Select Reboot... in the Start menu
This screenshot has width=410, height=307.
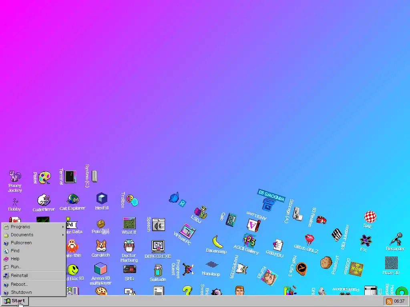tap(34, 285)
